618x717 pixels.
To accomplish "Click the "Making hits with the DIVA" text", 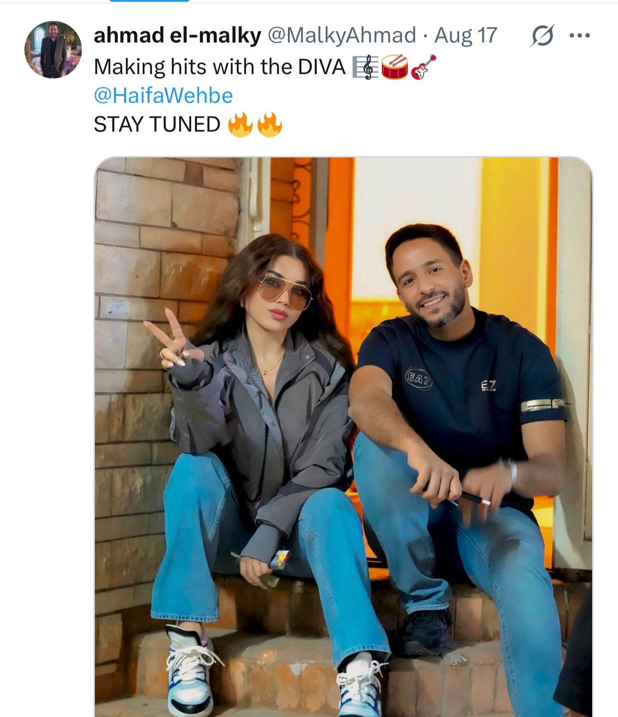I will click(x=219, y=67).
